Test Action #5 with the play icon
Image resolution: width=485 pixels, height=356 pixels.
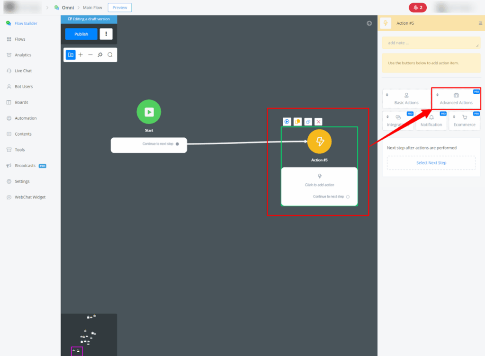click(x=287, y=122)
